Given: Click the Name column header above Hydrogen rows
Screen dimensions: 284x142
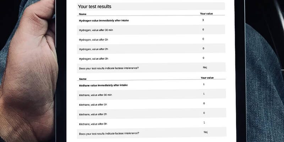Looking at the screenshot, I should coord(82,14).
